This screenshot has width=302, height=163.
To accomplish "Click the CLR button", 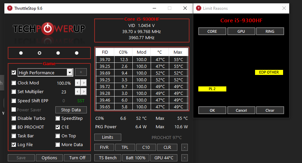I will tap(167, 147).
